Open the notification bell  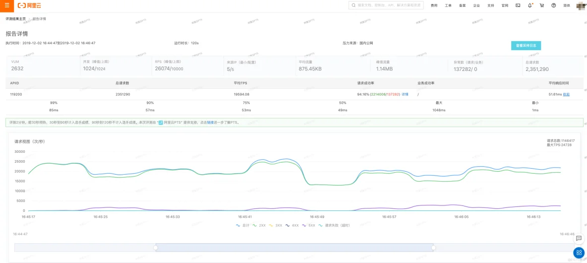529,5
